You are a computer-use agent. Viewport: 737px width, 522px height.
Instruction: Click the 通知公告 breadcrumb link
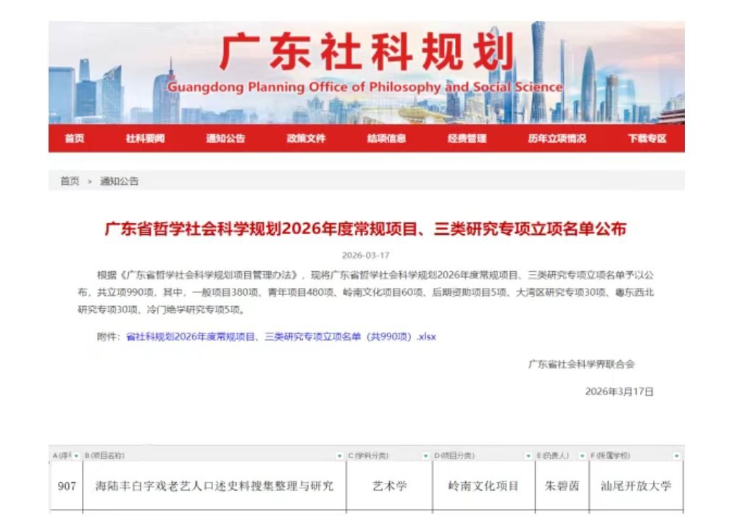(119, 181)
